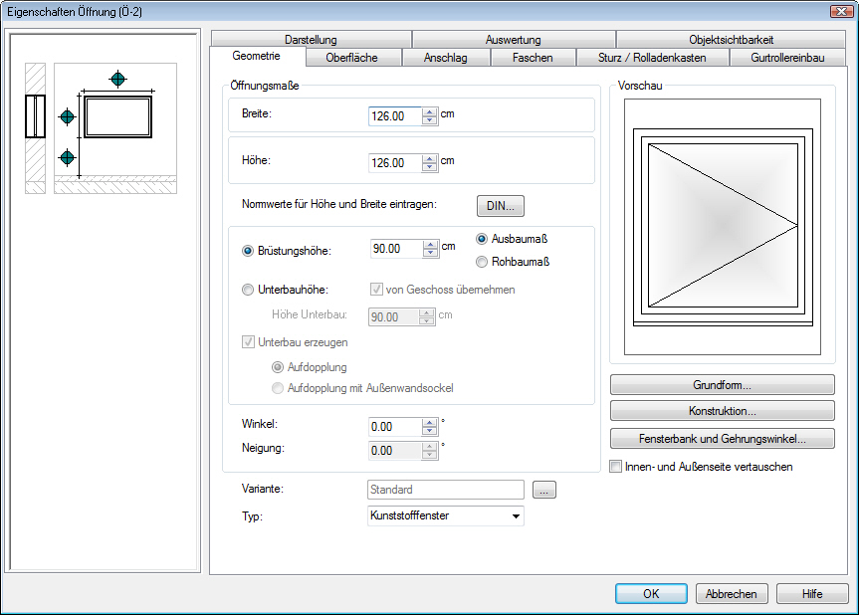Open the Typ dropdown showing Kunststofffenster

[445, 515]
